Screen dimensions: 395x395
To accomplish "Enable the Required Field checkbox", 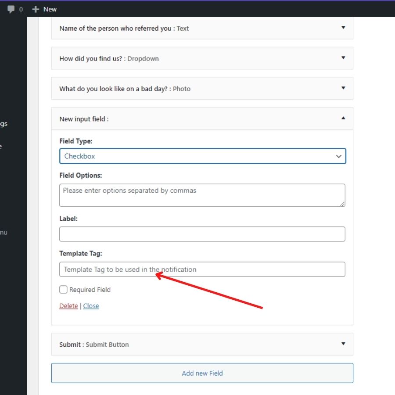I will coord(63,290).
